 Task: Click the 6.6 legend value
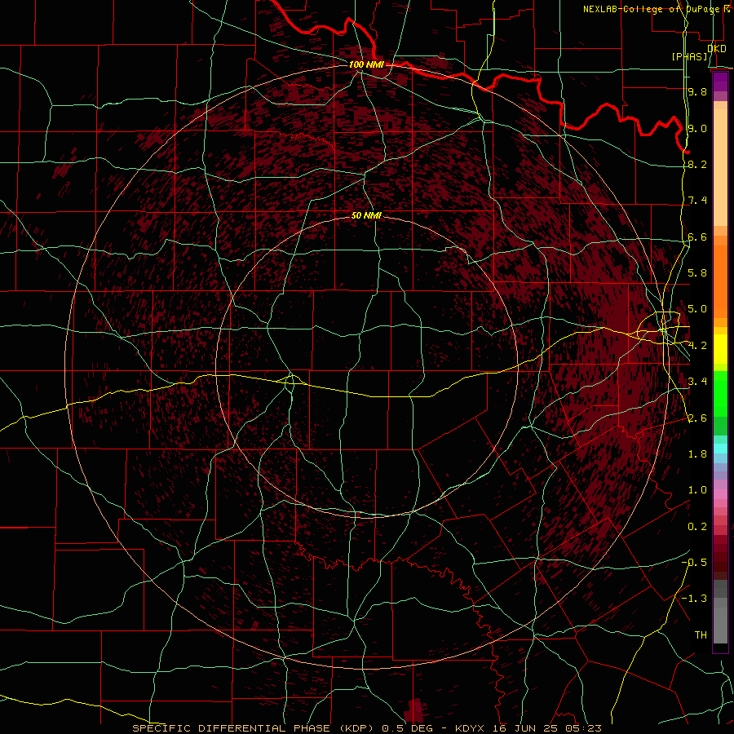(x=697, y=237)
